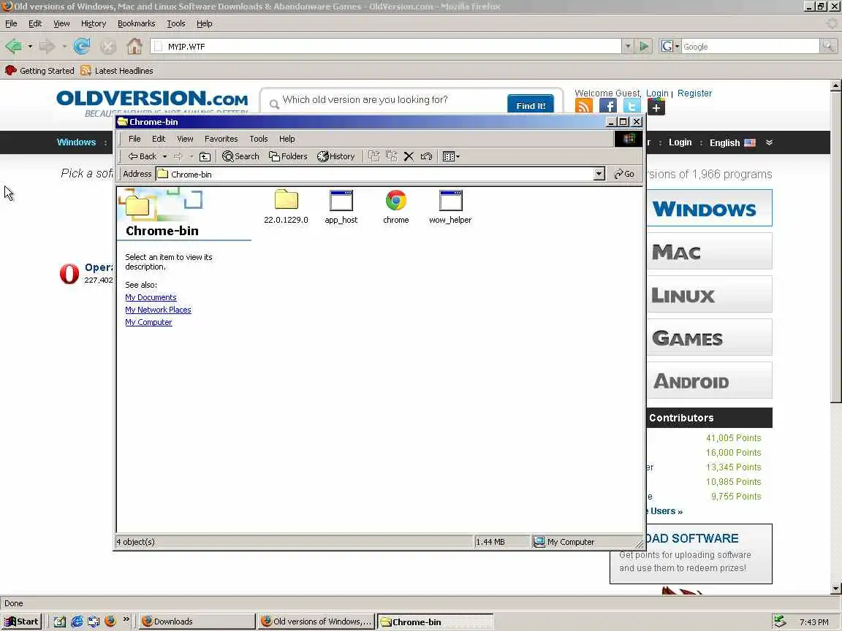Viewport: 842px width, 631px height.
Task: Open the Firefox Bookmarks menu
Action: coord(137,23)
